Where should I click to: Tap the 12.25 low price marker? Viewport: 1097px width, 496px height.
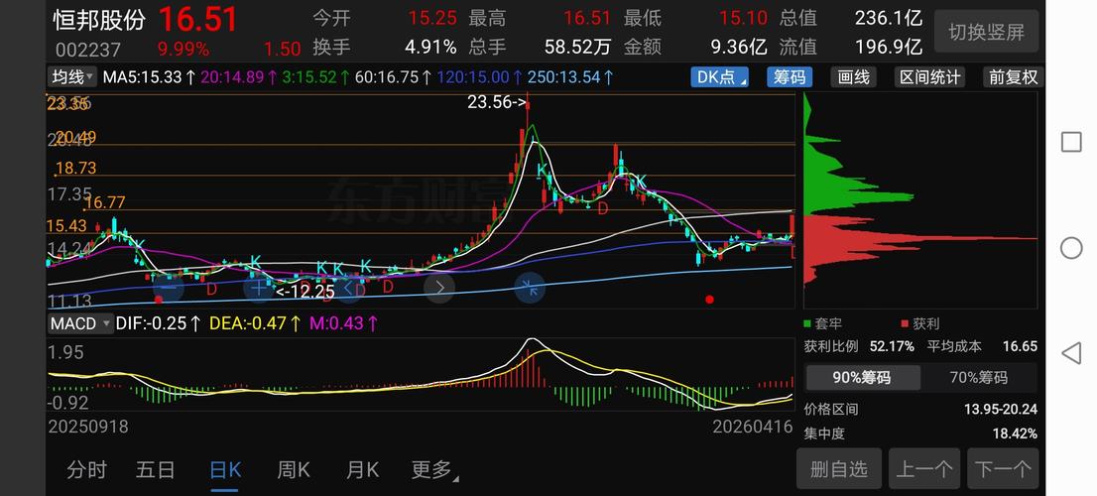(305, 291)
